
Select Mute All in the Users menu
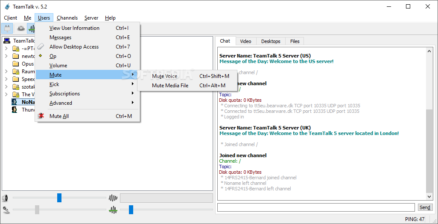[88, 116]
